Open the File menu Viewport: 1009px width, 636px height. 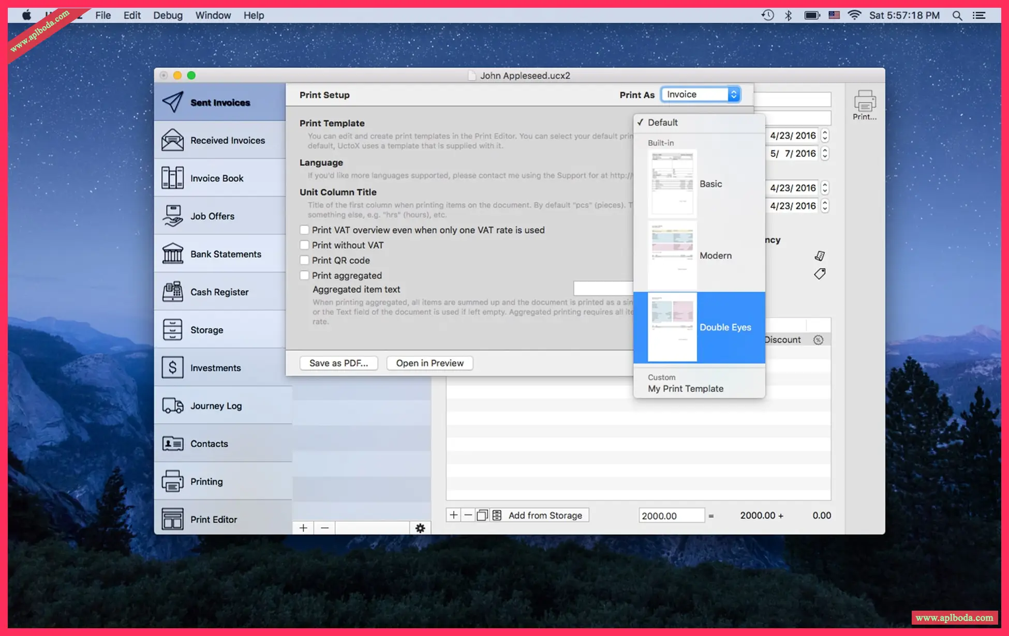pyautogui.click(x=103, y=16)
